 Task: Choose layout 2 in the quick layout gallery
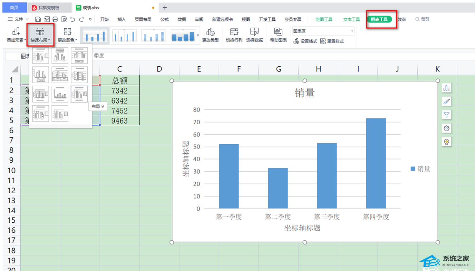(60, 56)
